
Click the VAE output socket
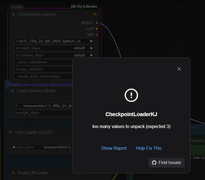click(x=97, y=35)
